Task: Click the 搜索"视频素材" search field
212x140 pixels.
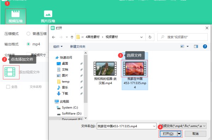Action: pos(182,37)
